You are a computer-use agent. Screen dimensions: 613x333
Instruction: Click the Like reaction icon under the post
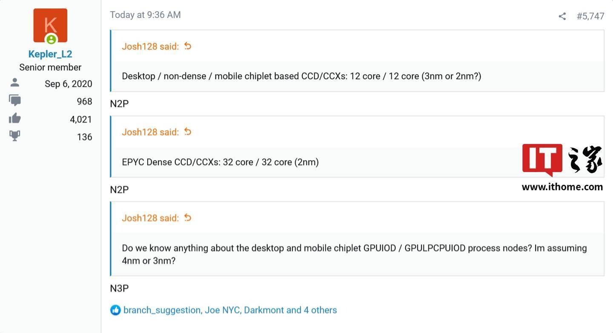(115, 310)
